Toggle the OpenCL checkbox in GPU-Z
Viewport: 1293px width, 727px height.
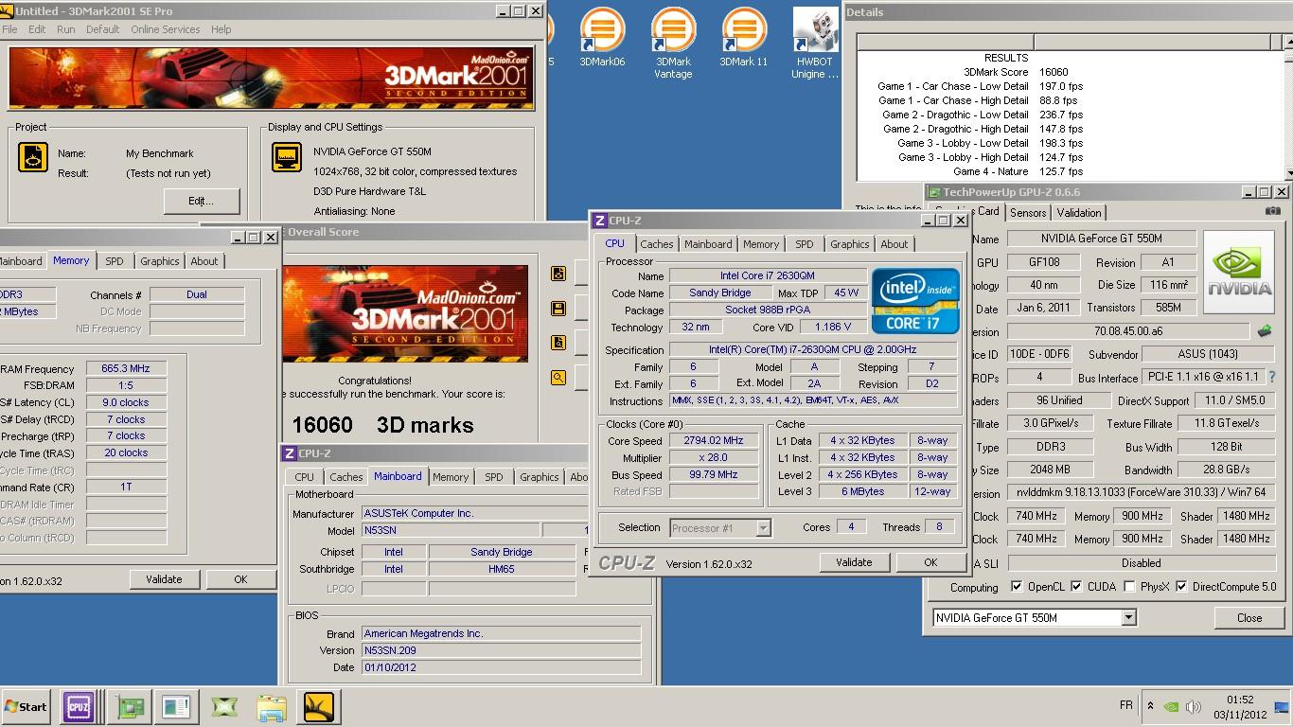click(x=1017, y=587)
